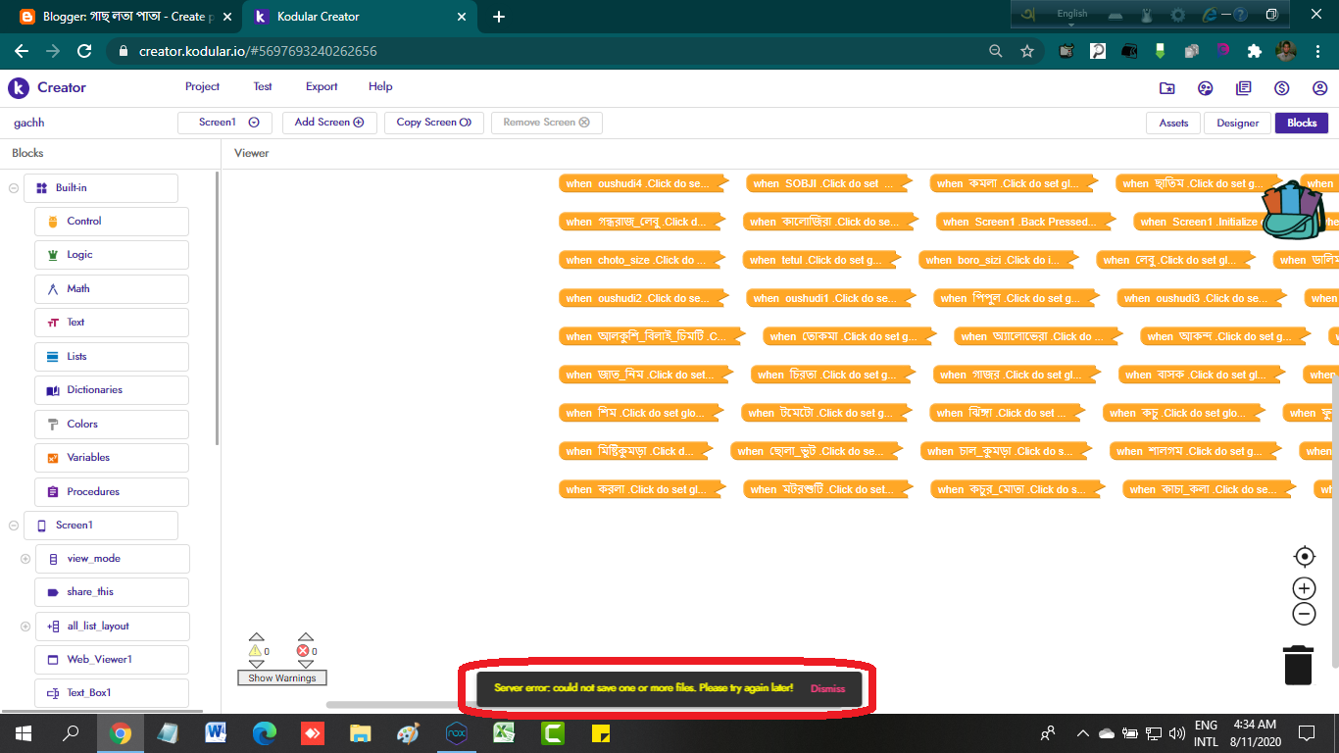Open the theme palette icon

click(x=1205, y=88)
